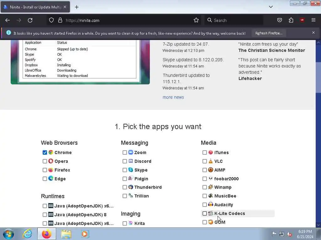
Task: Click the Thunderbird app icon
Action: pyautogui.click(x=131, y=187)
